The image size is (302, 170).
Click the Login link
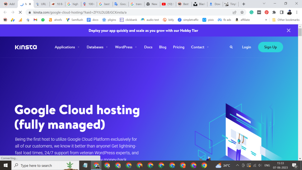[246, 47]
